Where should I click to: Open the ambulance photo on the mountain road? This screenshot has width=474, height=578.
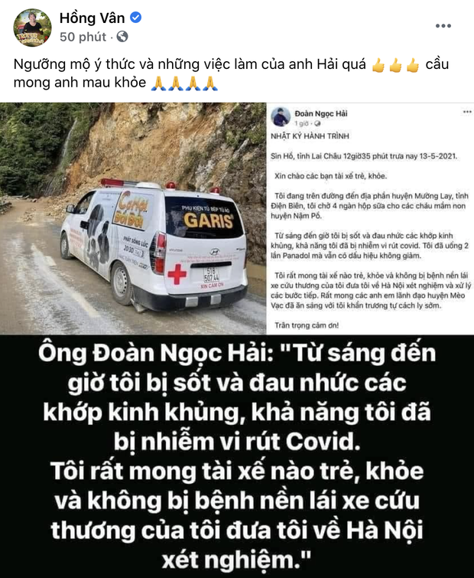tap(133, 219)
